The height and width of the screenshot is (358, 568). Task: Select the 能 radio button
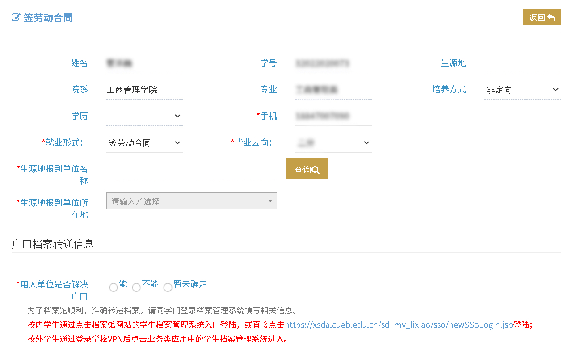tap(114, 287)
